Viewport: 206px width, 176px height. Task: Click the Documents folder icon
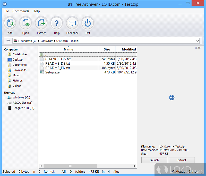coord(10,65)
